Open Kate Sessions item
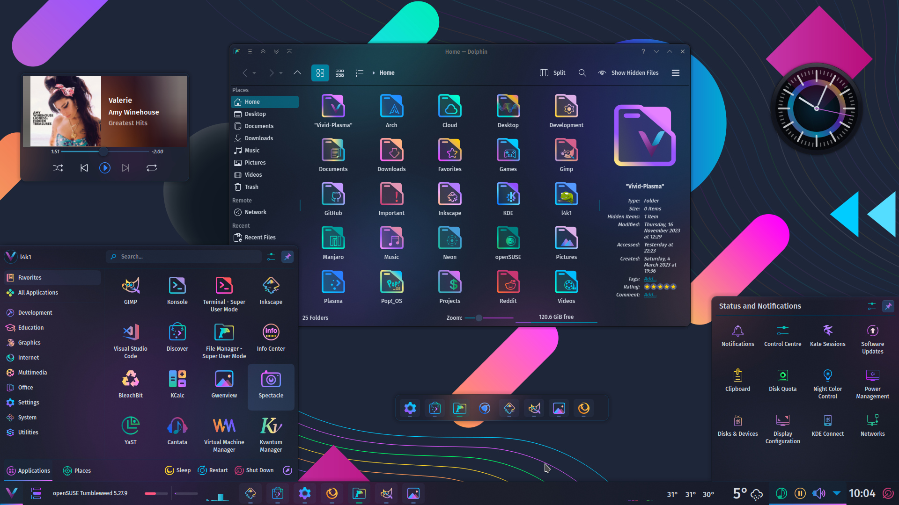 coord(828,335)
